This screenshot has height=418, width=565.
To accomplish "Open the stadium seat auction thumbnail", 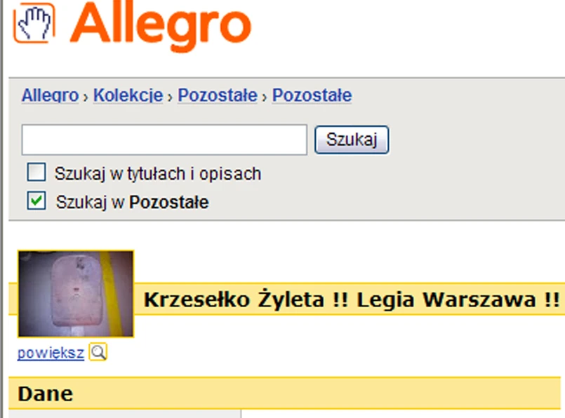I will (x=76, y=294).
